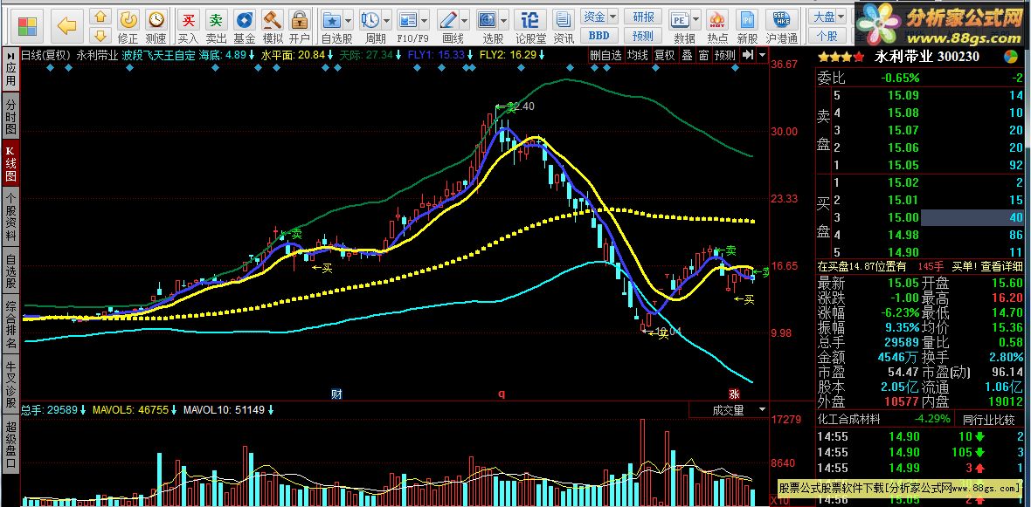Click the 个股 button below 大盘

point(827,36)
